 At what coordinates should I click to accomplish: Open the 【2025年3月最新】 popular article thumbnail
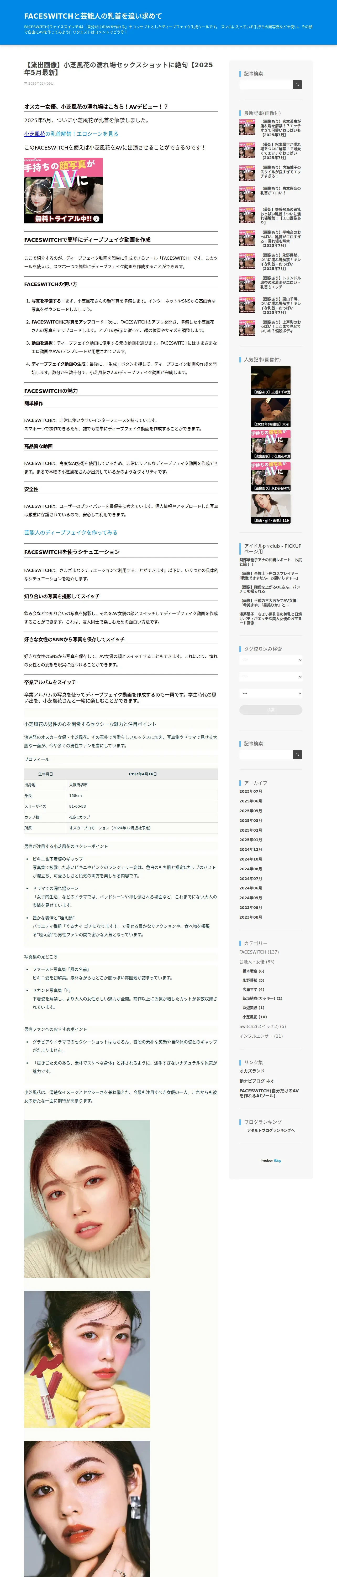(270, 413)
